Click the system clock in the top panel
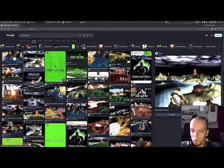Image resolution: width=224 pixels, height=168 pixels. click(213, 22)
